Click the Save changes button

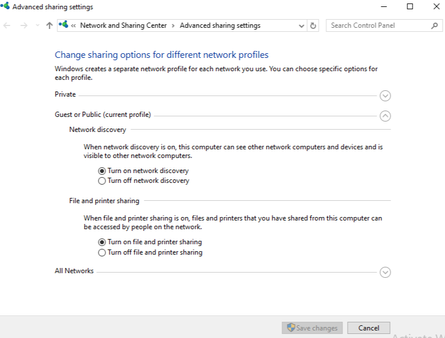coord(312,328)
